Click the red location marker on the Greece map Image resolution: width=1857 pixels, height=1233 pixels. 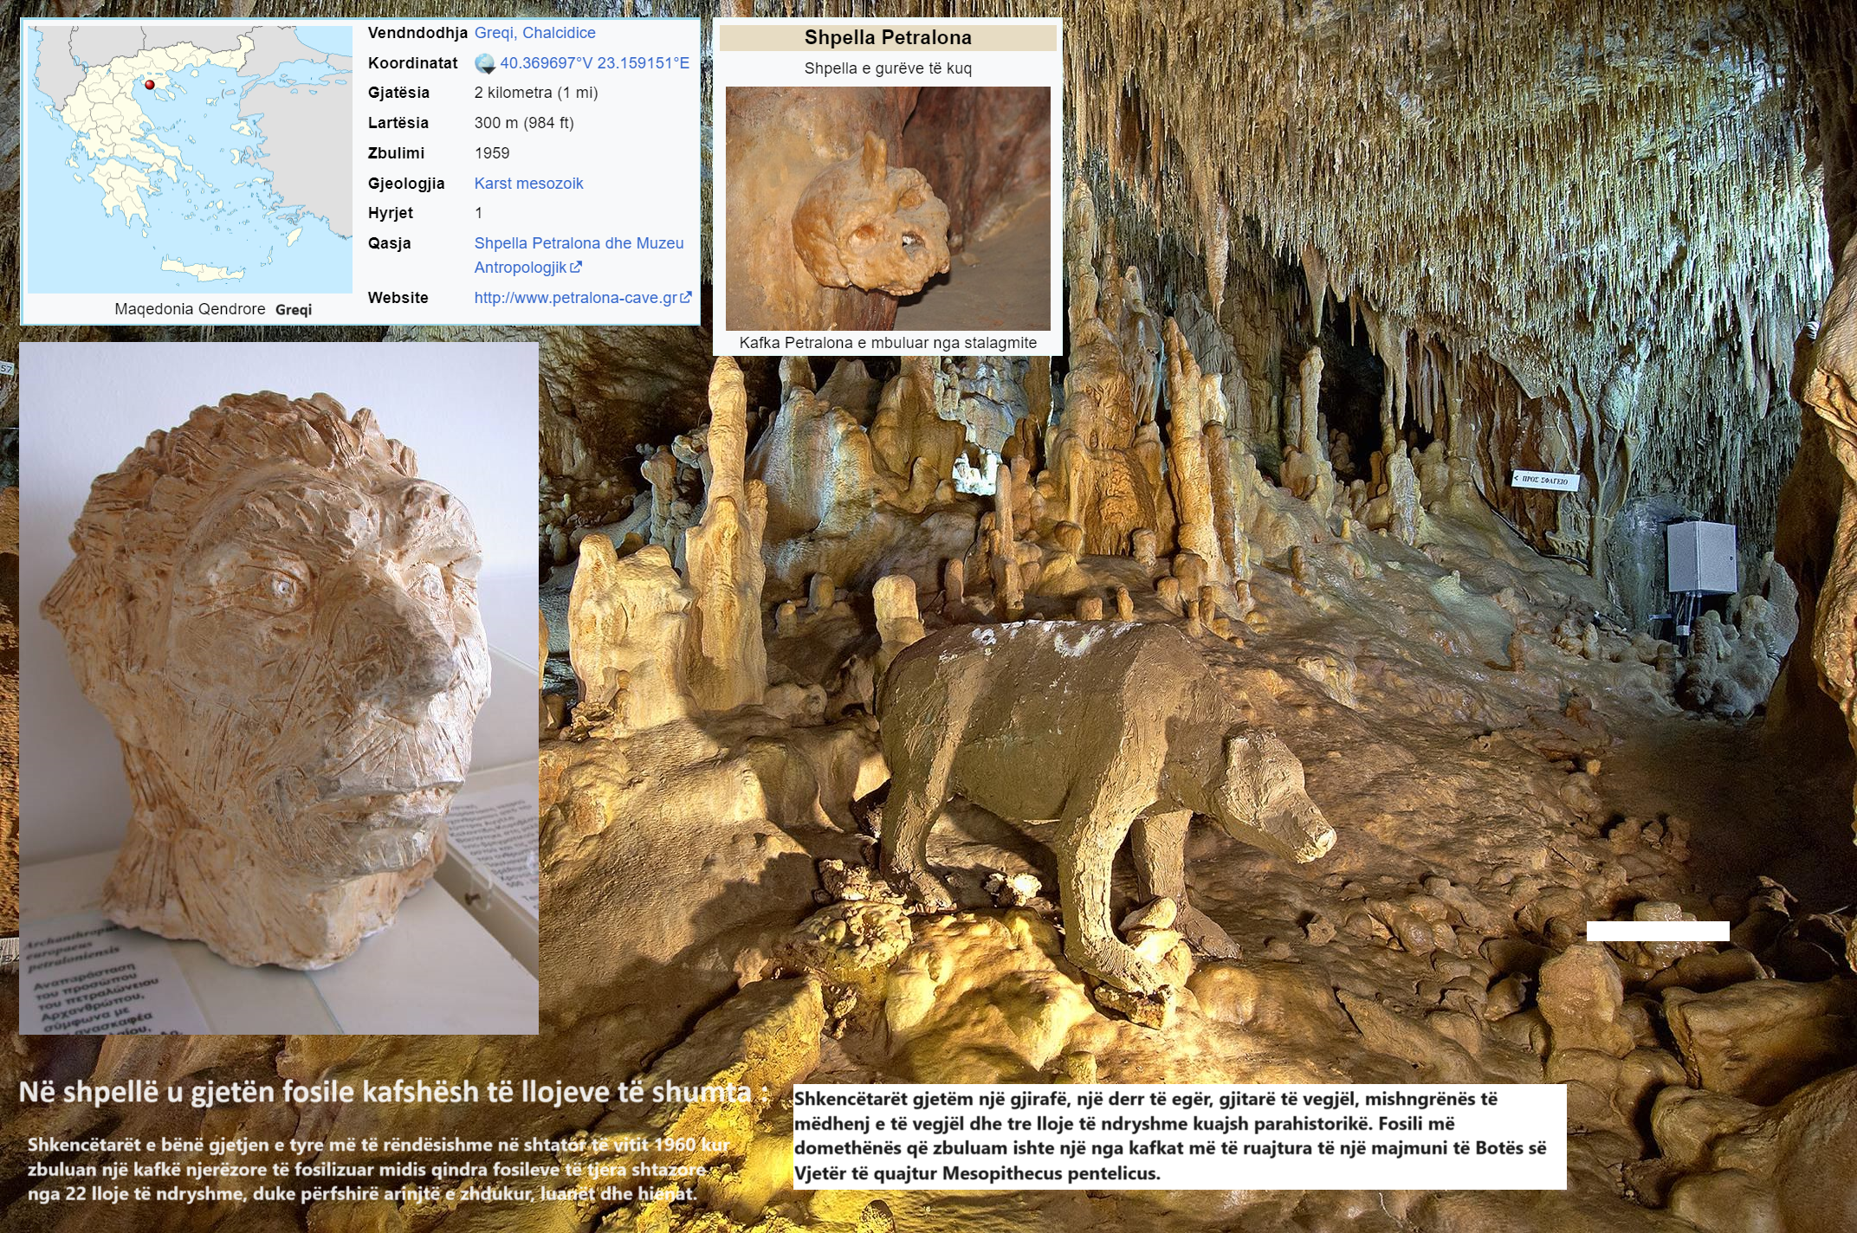(149, 85)
